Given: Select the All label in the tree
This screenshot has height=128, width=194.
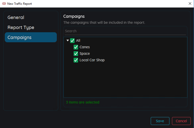Looking at the screenshot, I should (78, 40).
